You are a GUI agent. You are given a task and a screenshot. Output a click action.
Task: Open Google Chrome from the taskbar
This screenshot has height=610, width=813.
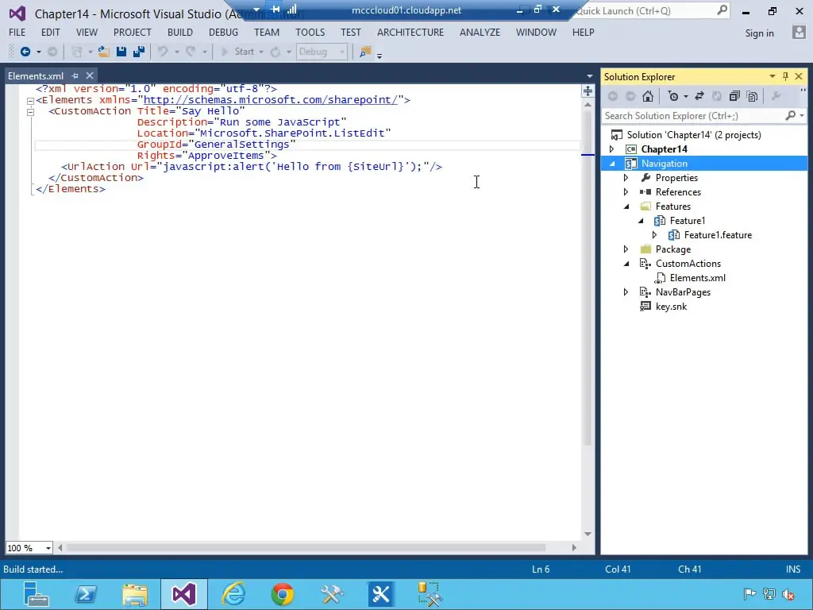(283, 594)
